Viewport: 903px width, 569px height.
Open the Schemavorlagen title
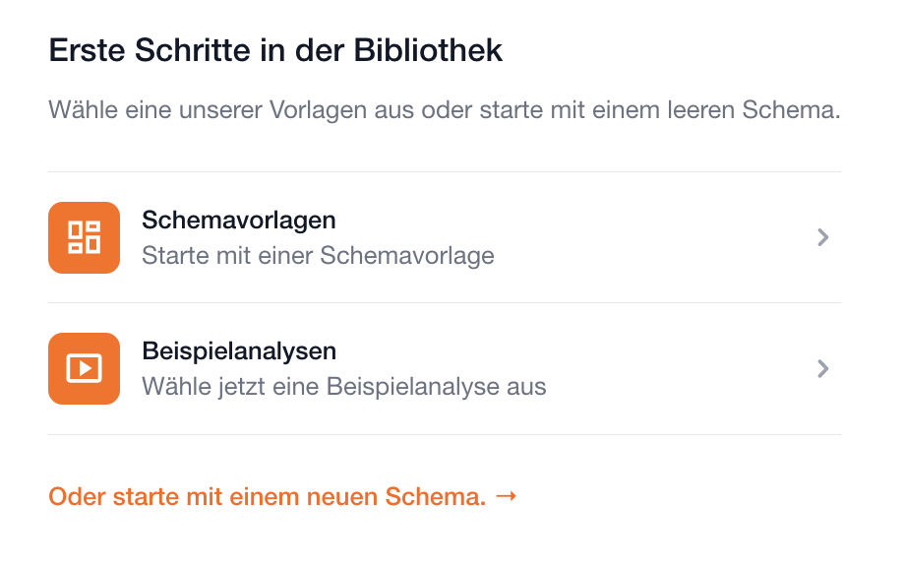(x=239, y=220)
